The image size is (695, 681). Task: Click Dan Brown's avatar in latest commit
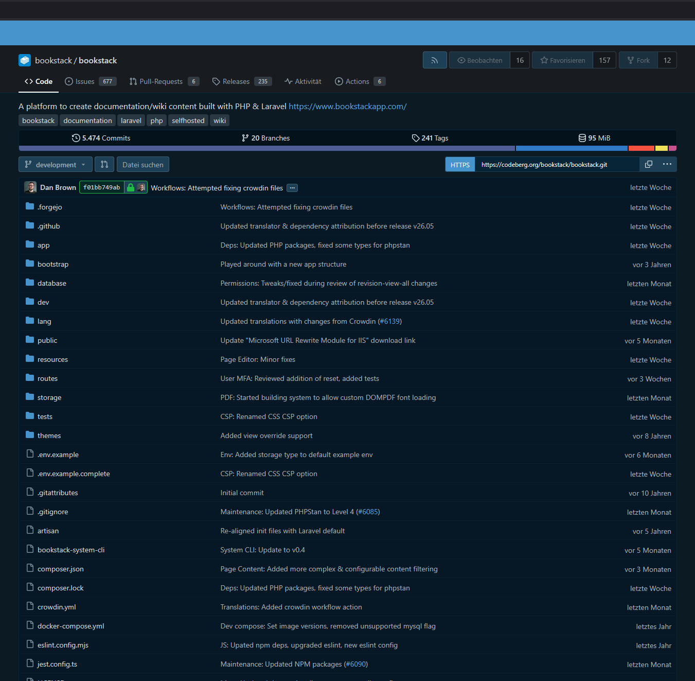pyautogui.click(x=30, y=187)
